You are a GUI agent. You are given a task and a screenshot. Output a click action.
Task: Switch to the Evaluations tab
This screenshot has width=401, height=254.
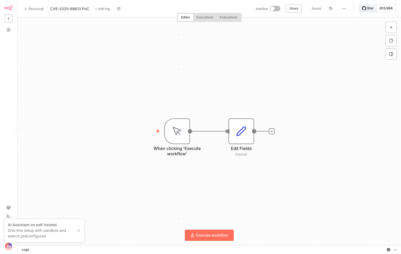[x=229, y=17]
